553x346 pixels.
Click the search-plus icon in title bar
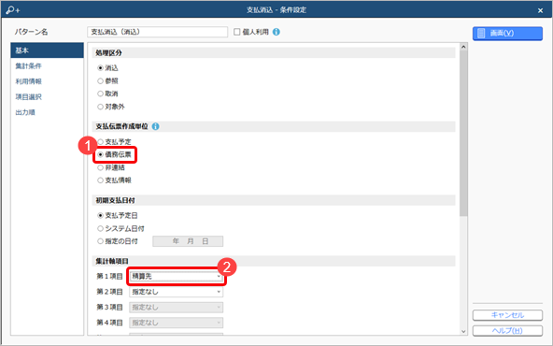click(13, 10)
